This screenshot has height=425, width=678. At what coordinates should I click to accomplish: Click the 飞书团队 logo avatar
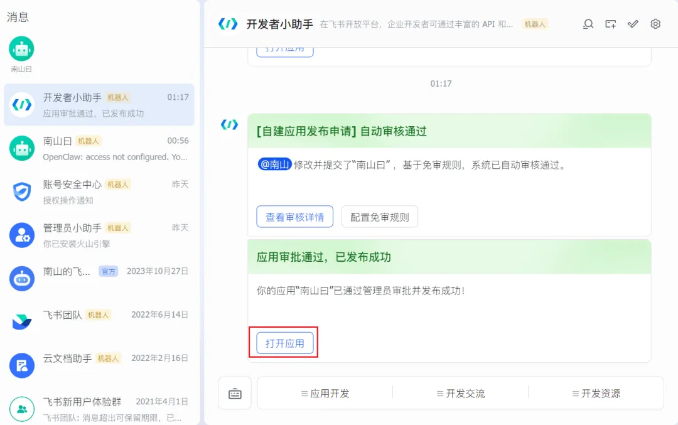point(21,322)
